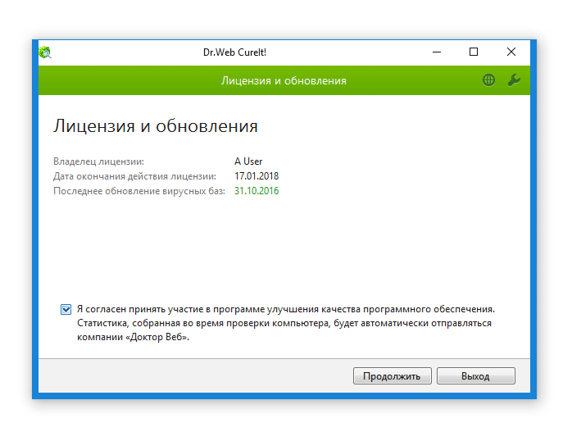Click the green date 31.10.2016
The width and height of the screenshot is (572, 432).
pyautogui.click(x=256, y=191)
